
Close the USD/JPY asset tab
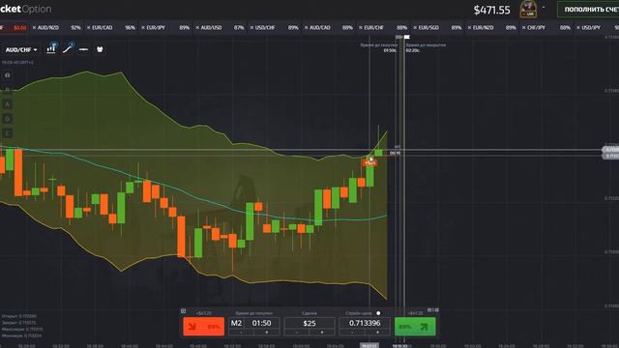point(578,28)
